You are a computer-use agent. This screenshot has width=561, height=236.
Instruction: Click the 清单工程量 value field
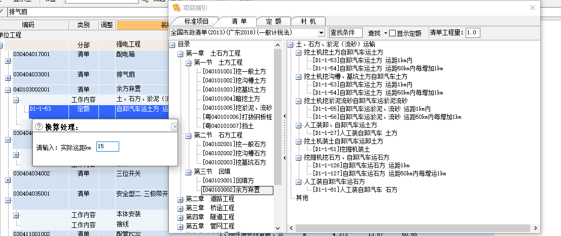pos(473,33)
